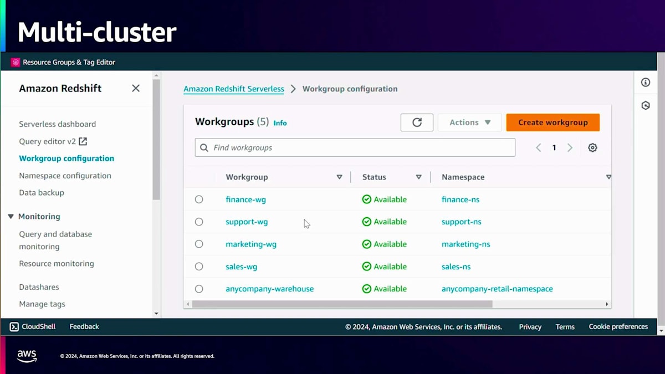
Task: Open Datashares in sidebar
Action: click(x=39, y=287)
